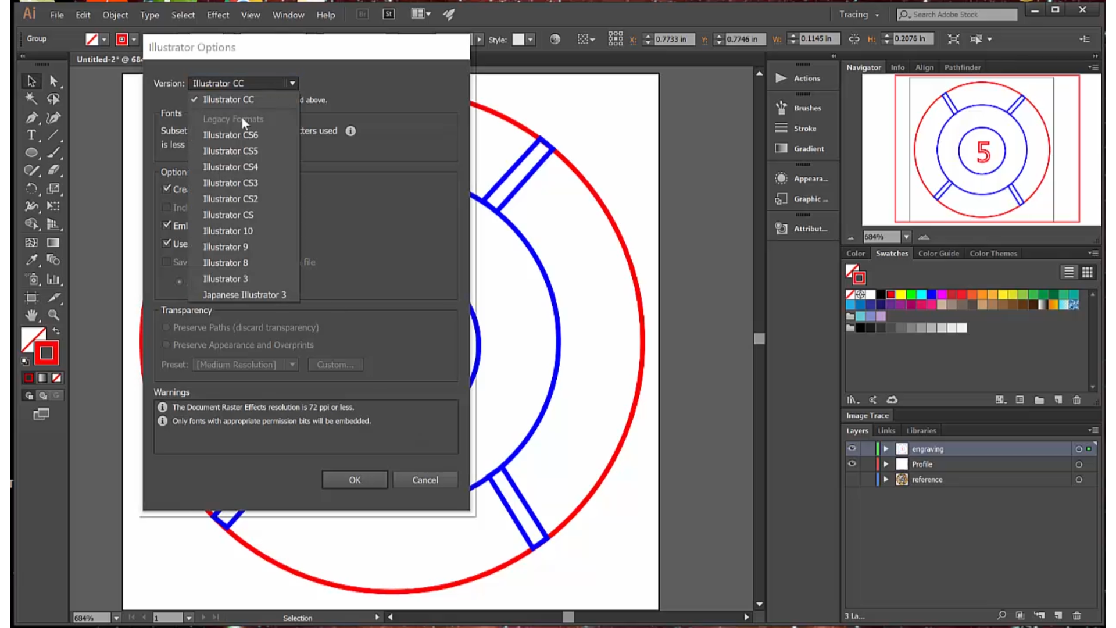Switch to the Pathfinder tab
This screenshot has height=628, width=1116.
pos(962,67)
